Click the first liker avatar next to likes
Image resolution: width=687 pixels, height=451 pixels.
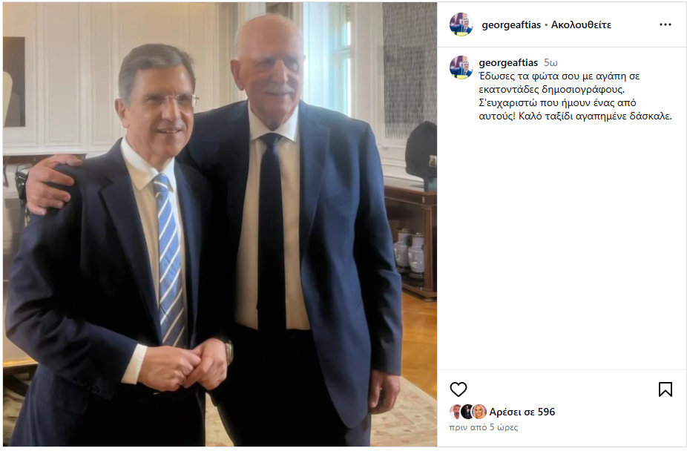[x=456, y=412]
